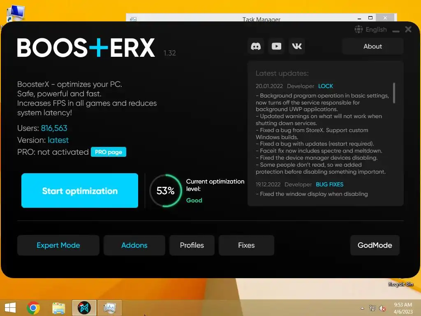Maximize the Task Manager window
The height and width of the screenshot is (316, 421).
[370, 18]
